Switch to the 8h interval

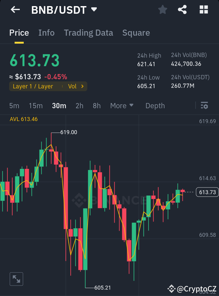(x=96, y=105)
